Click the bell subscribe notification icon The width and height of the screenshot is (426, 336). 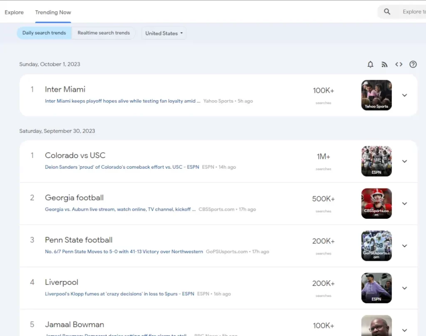click(370, 64)
